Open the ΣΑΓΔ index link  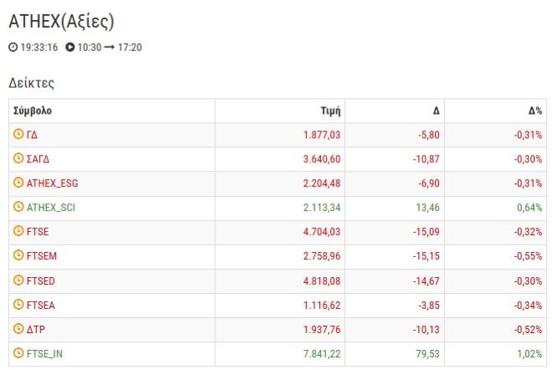pyautogui.click(x=39, y=158)
